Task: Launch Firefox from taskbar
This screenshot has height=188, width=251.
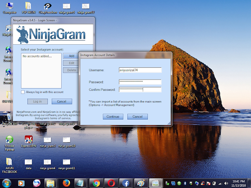Action: 66,183
